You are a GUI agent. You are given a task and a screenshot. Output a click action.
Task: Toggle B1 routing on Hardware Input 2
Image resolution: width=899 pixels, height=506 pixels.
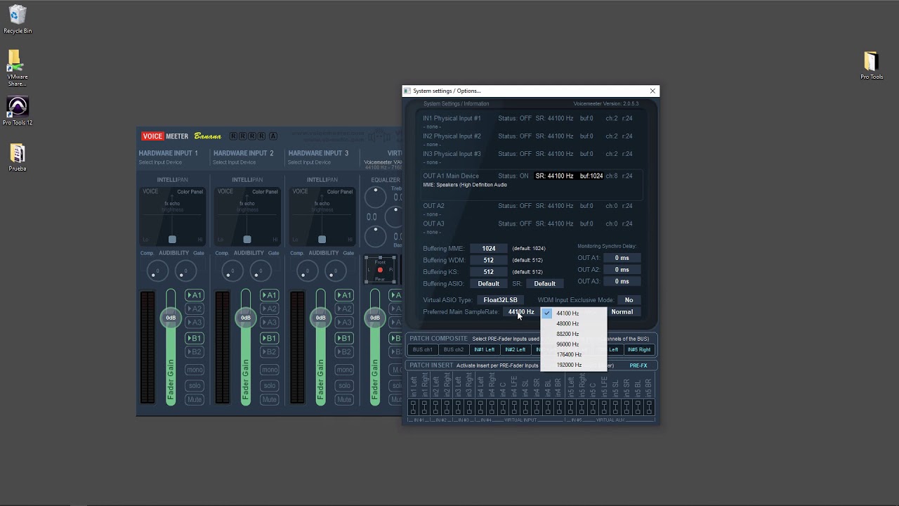[269, 338]
